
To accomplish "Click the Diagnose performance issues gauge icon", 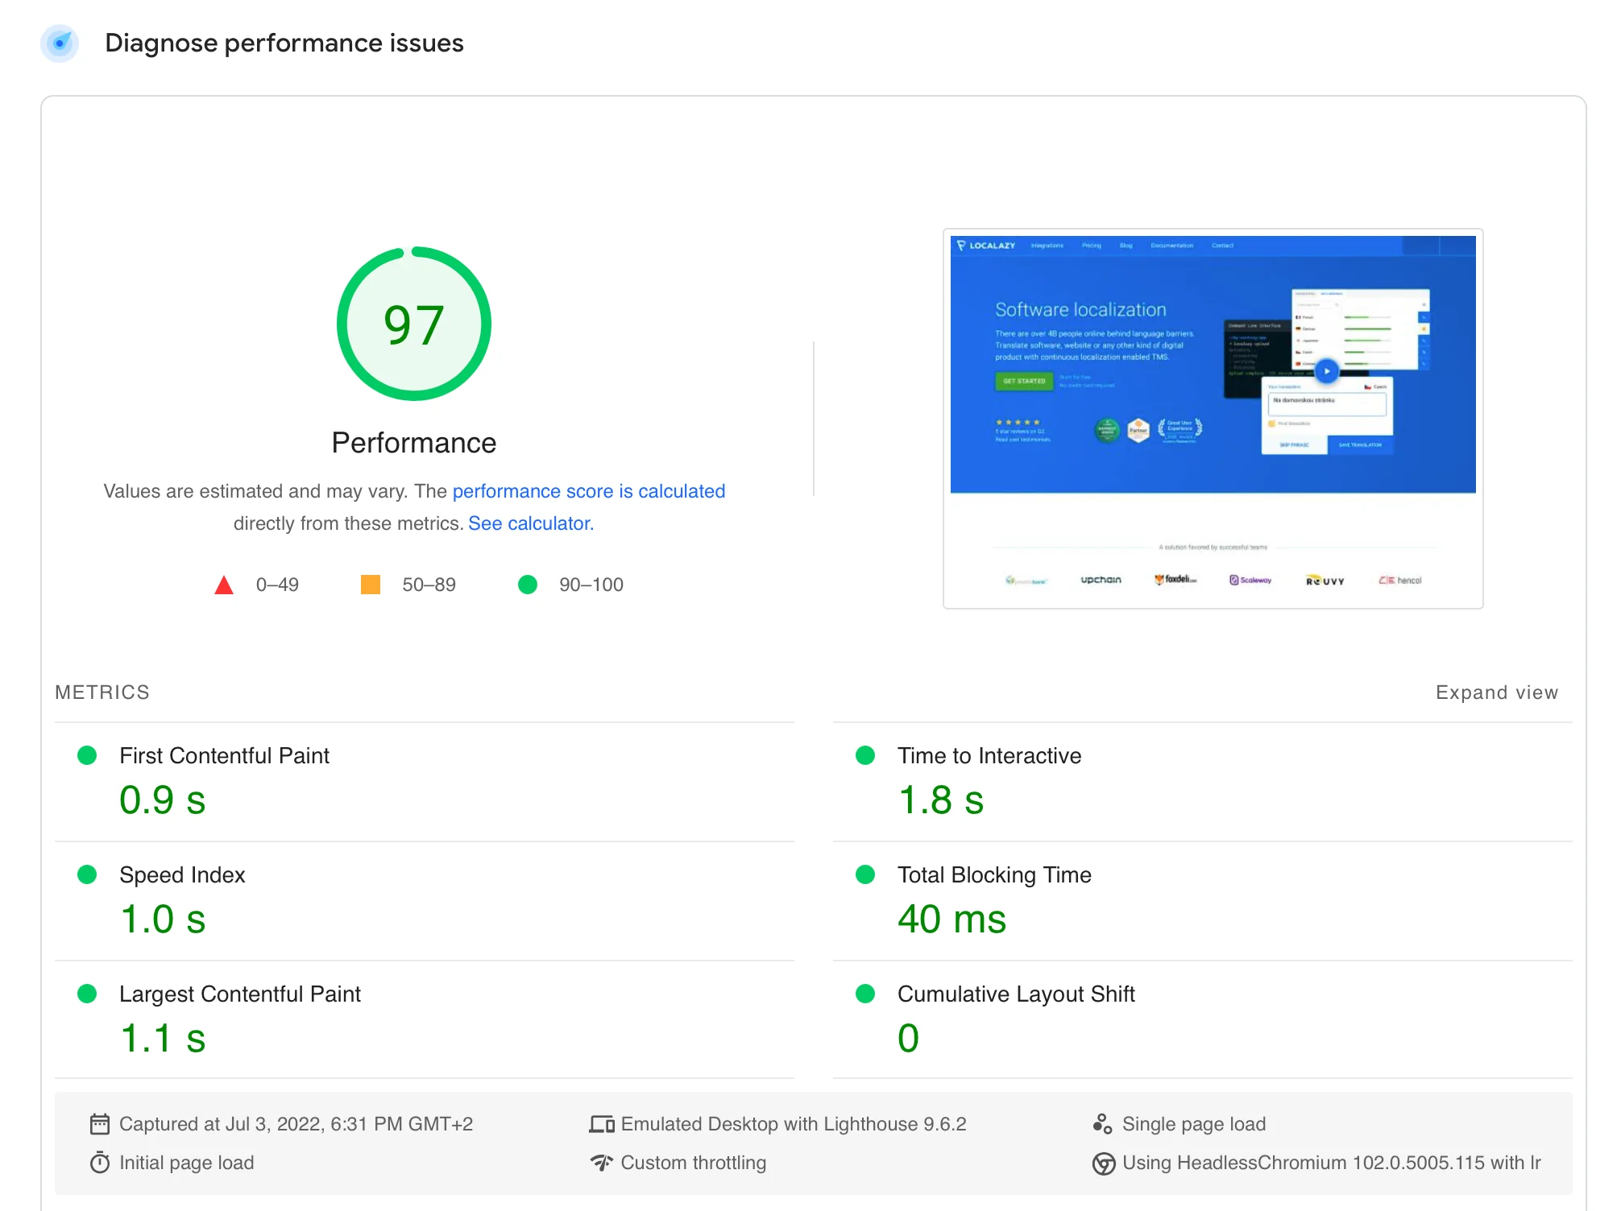I will [60, 43].
